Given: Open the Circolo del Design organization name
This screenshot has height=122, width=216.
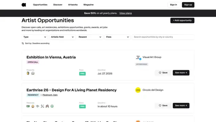Looking at the screenshot, I should tap(153, 90).
